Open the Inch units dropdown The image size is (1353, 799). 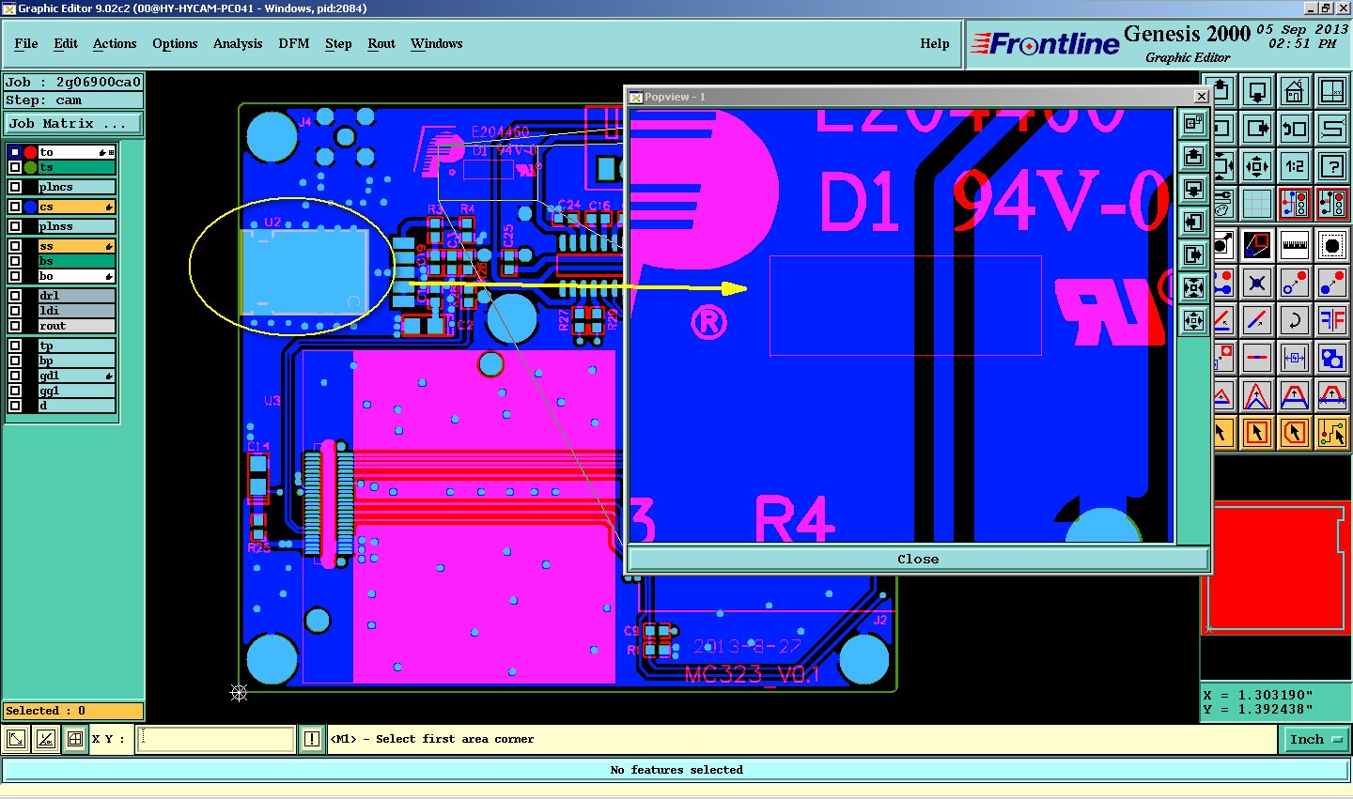[1315, 739]
